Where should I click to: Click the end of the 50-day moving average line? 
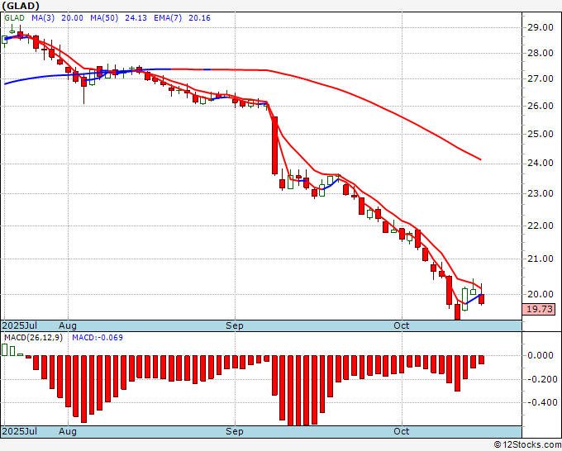[x=480, y=159]
